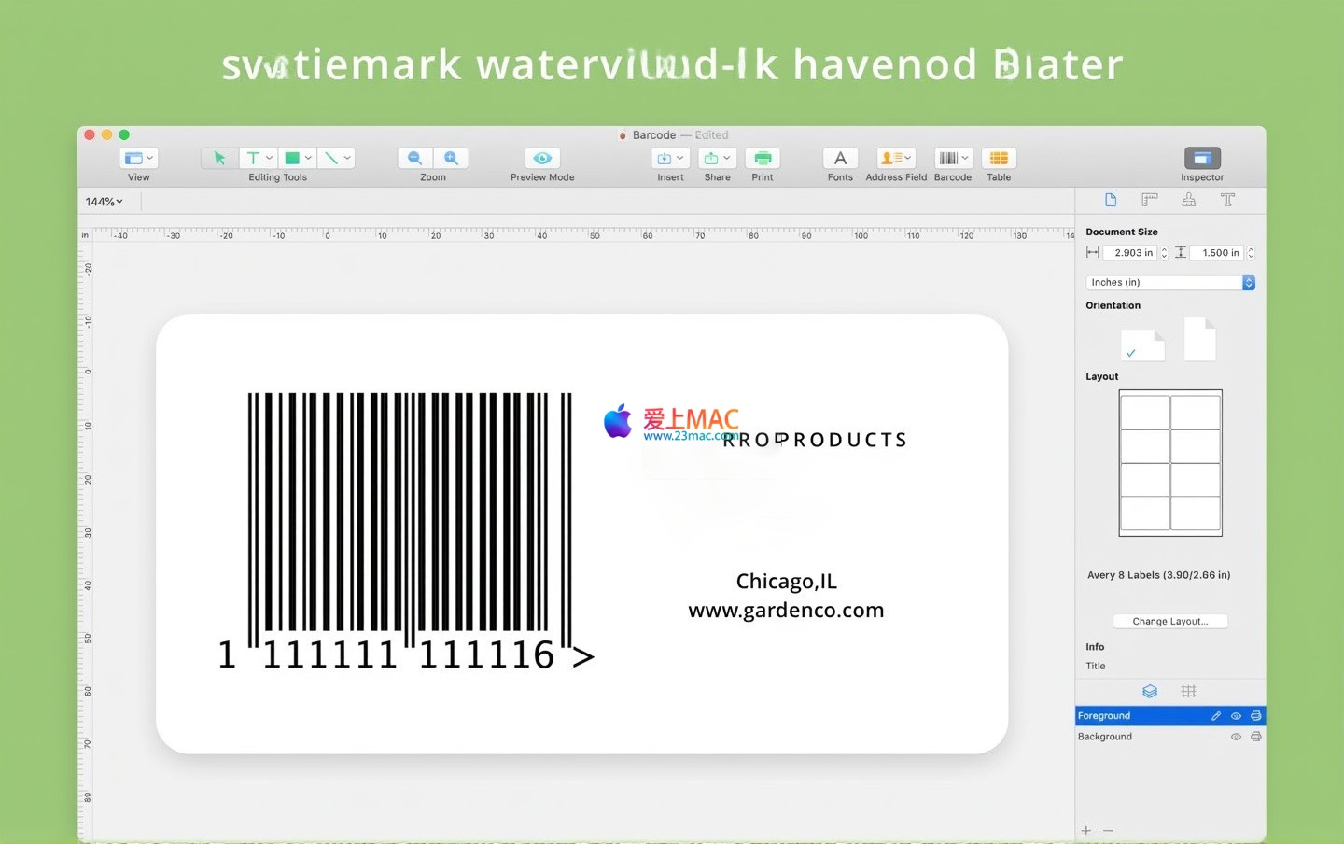Toggle Background layer visibility eye
The width and height of the screenshot is (1344, 844).
(1236, 737)
